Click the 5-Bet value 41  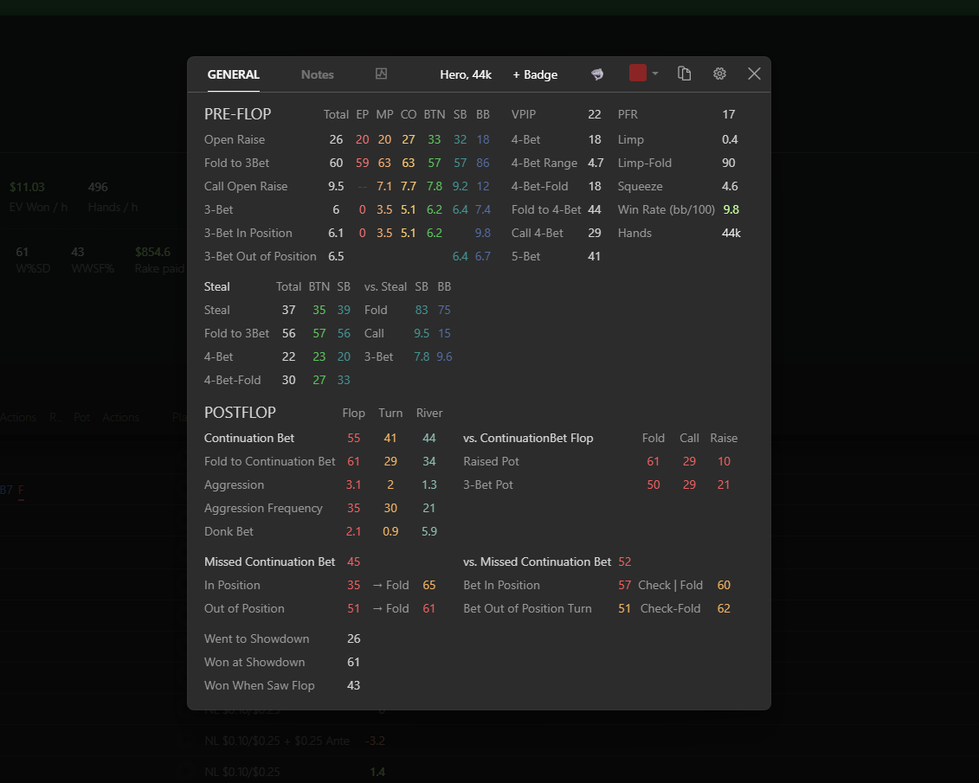(595, 256)
